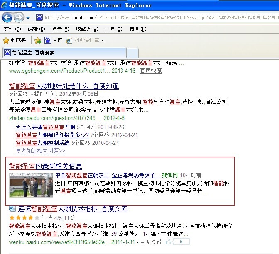279x254 pixels.
Task: Open 中国智能温室在朝竣工 news headline
Action: pyautogui.click(x=108, y=175)
